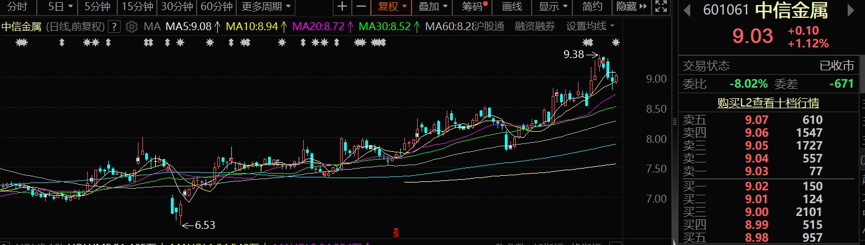865x245 pixels.
Task: Click the red S marker below chart
Action: pos(396,232)
